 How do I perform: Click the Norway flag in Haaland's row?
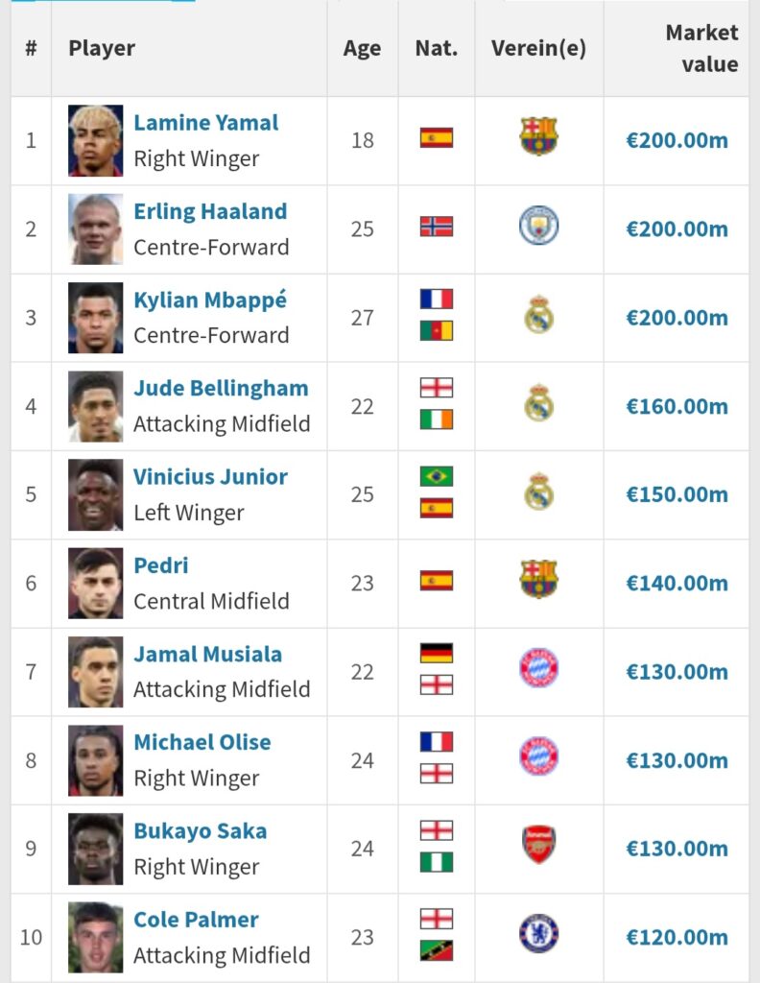[x=437, y=228]
